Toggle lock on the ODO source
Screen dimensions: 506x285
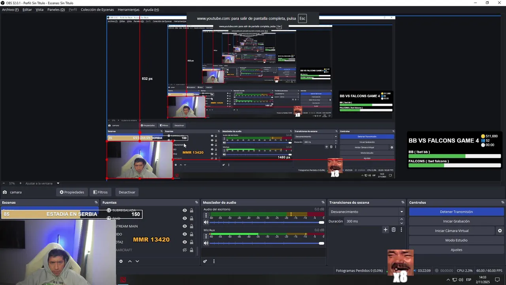(191, 234)
